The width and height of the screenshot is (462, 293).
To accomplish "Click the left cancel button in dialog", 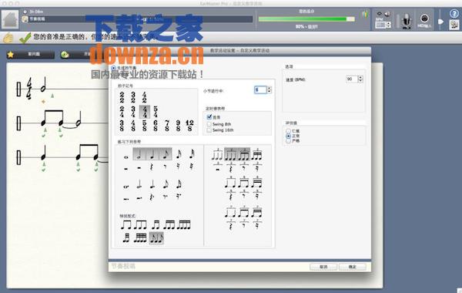I will click(323, 267).
